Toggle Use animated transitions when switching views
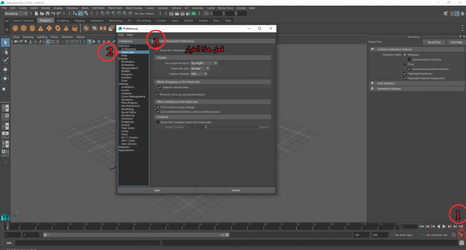This screenshot has width=466, height=250. [x=158, y=111]
